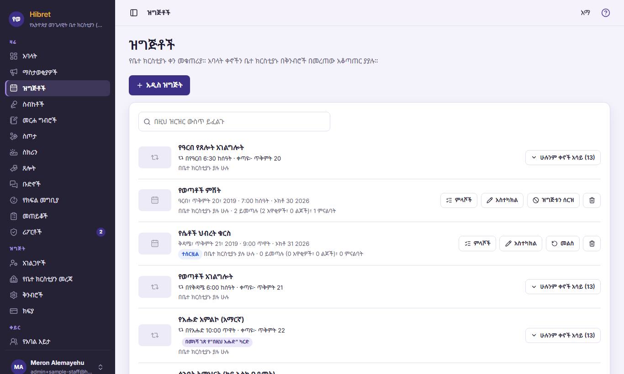
Task: Click the ጸሎት prayer icon
Action: (x=14, y=168)
